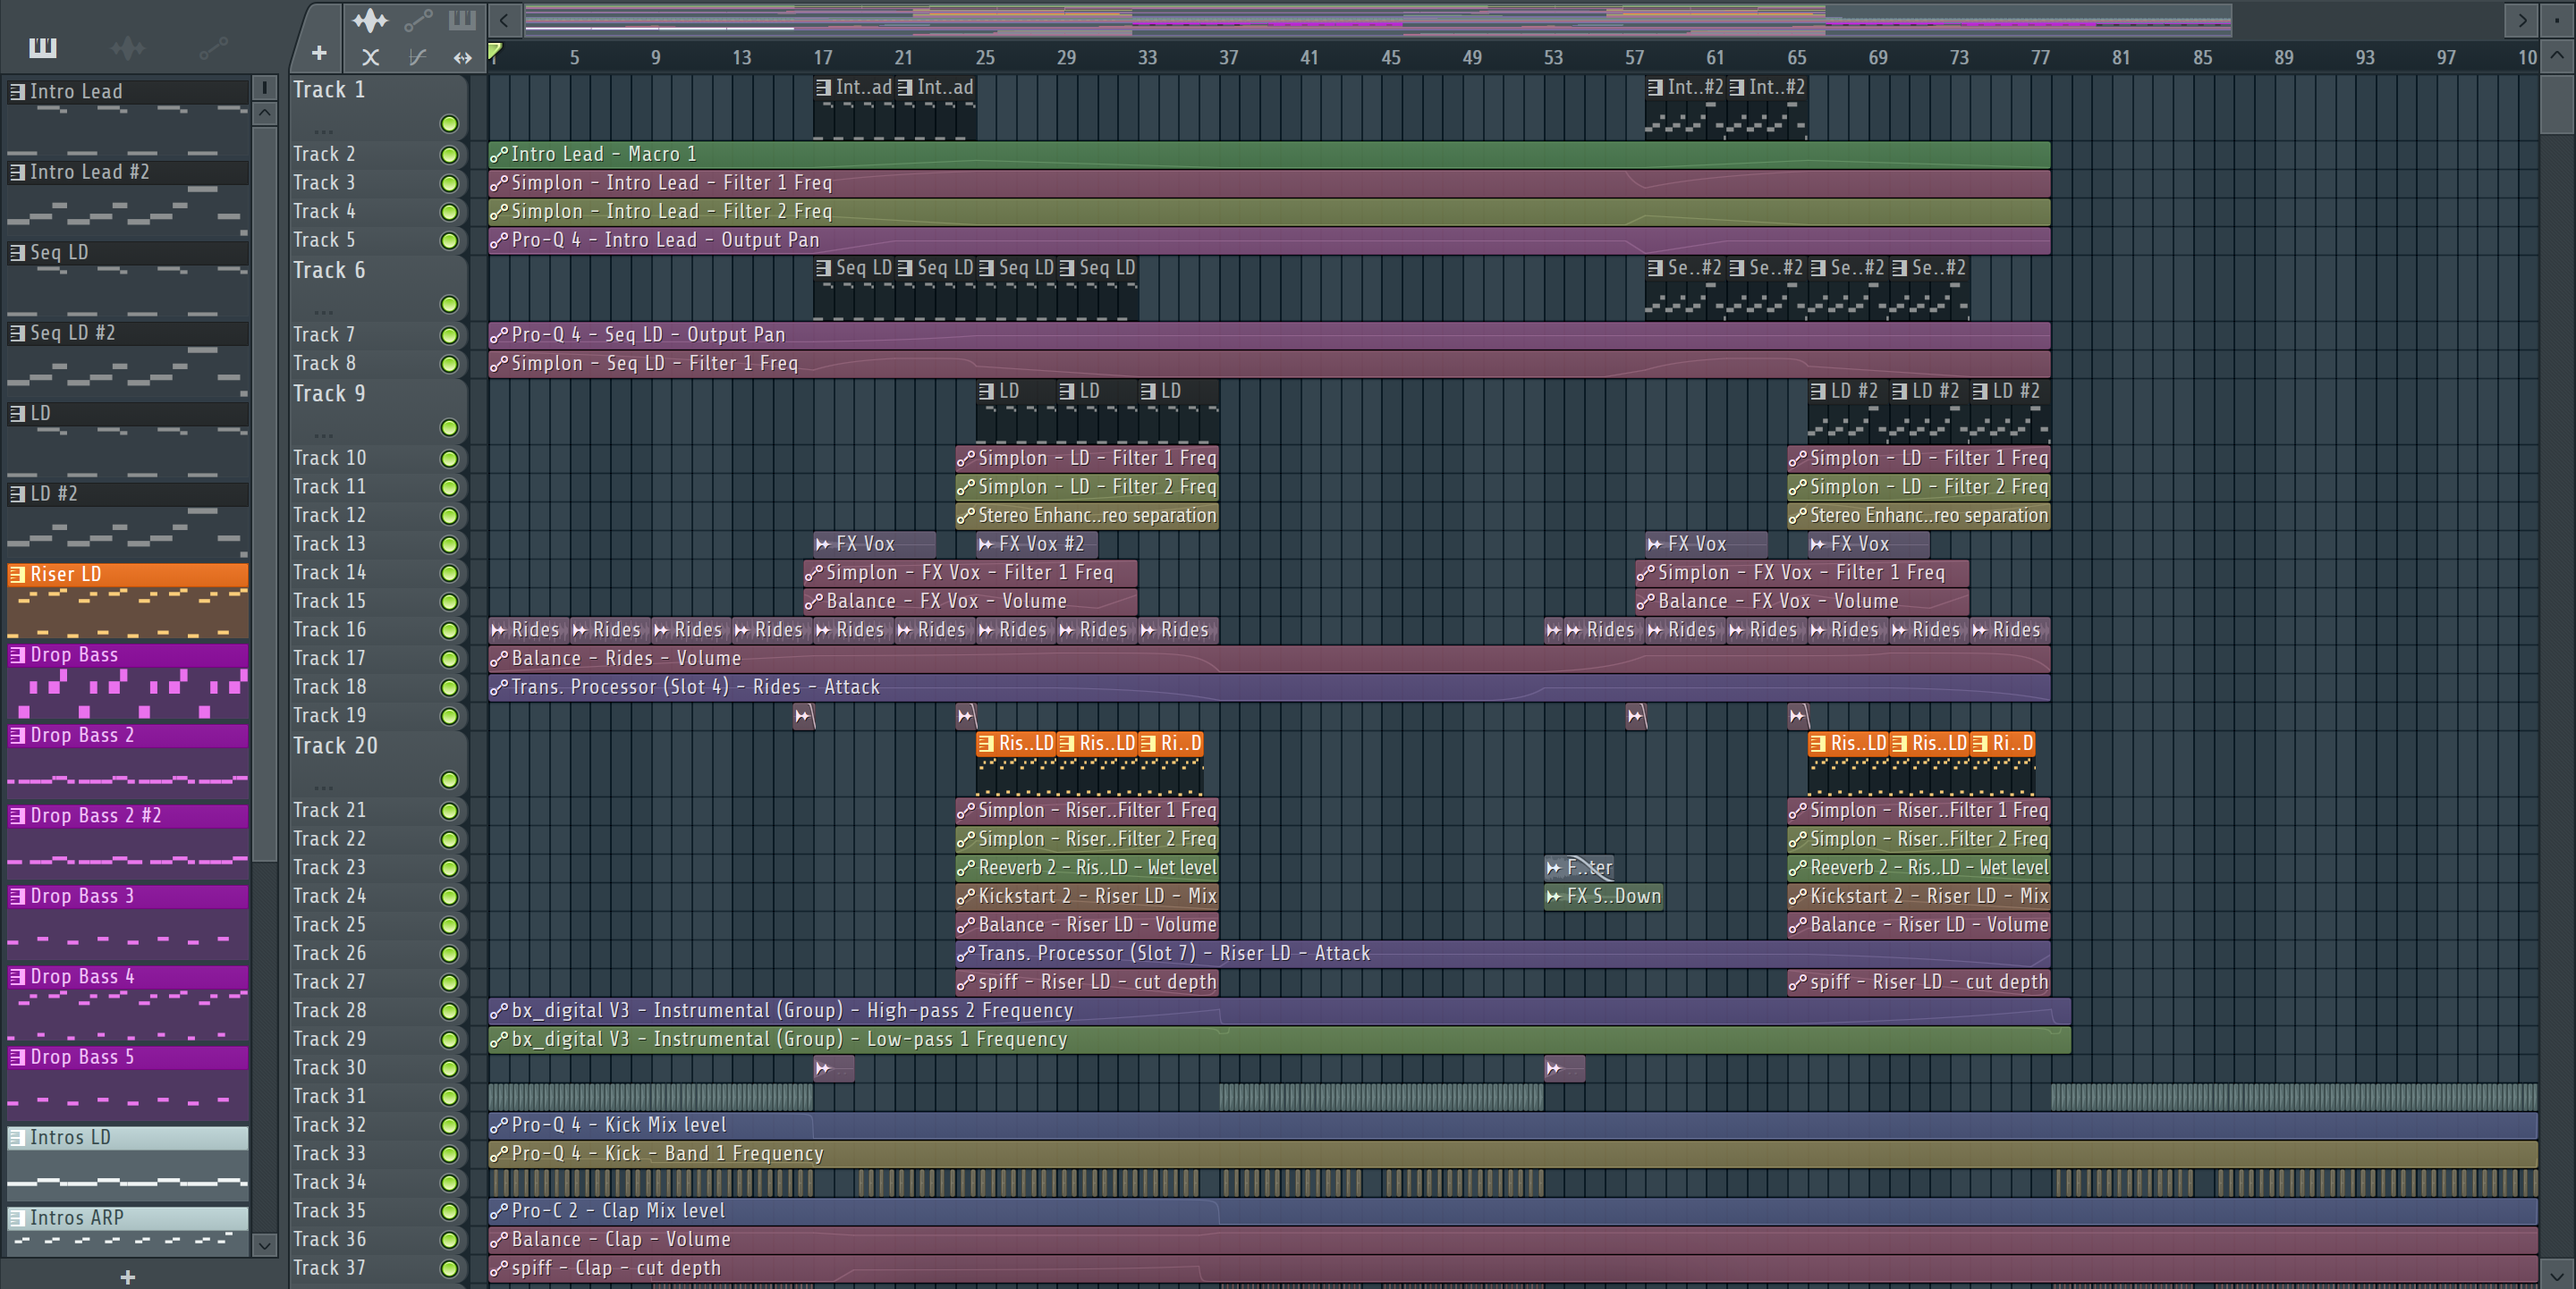
Task: Click the double-arrow stretch icon in playlist header
Action: click(462, 57)
